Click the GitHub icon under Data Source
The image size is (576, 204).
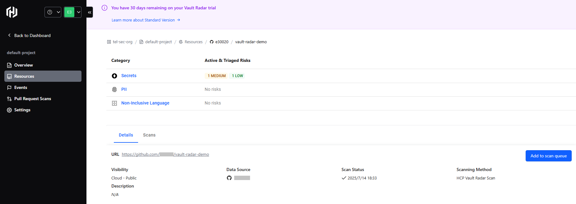click(x=229, y=178)
